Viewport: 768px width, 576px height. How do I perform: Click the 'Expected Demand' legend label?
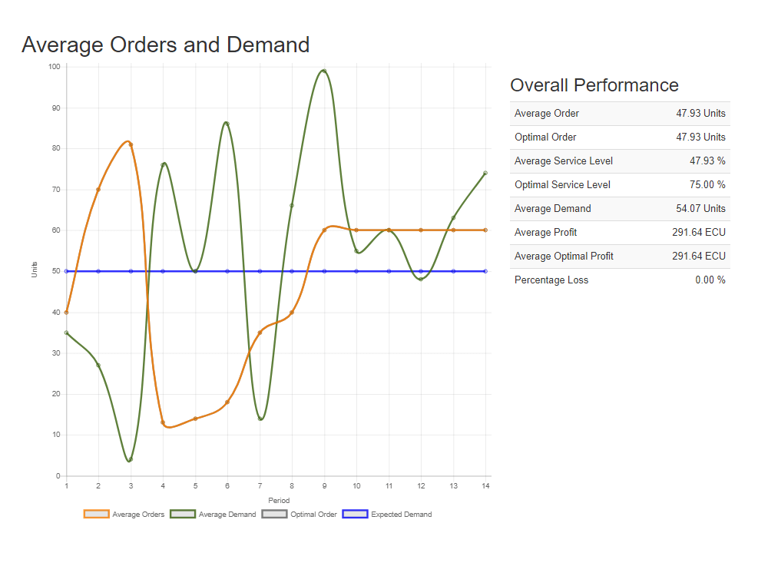pos(401,515)
